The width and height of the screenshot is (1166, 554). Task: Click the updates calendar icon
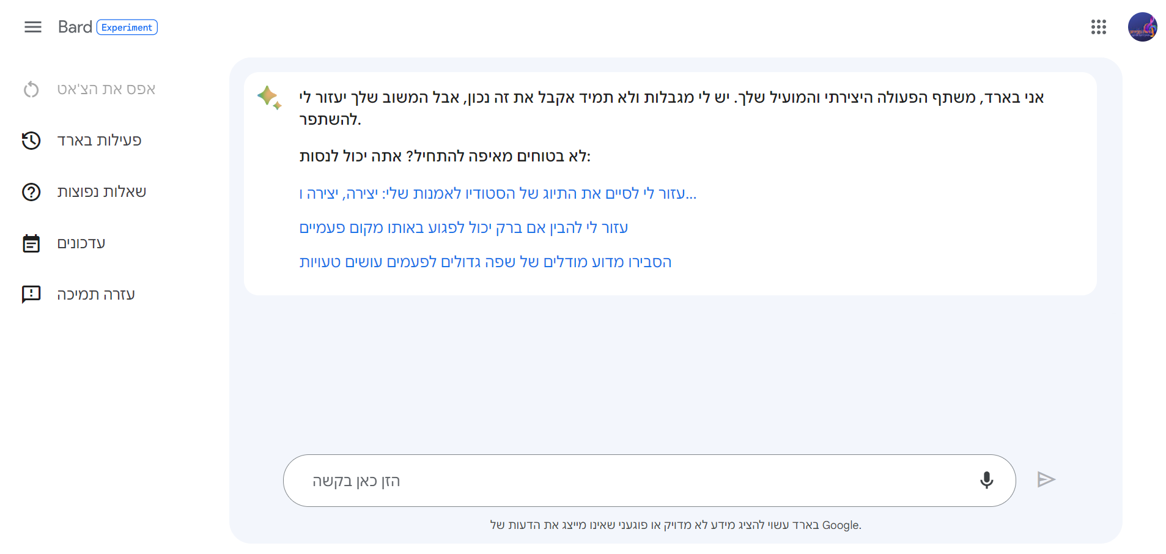(x=31, y=243)
